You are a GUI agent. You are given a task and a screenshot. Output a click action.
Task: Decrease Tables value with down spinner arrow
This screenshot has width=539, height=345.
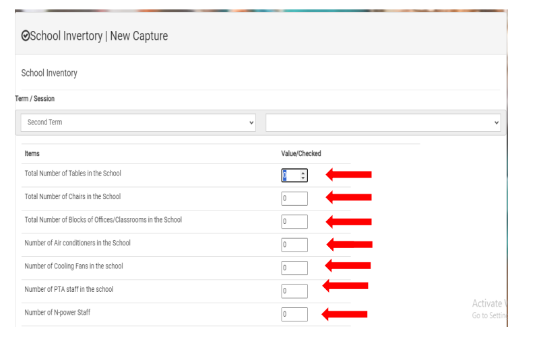303,178
